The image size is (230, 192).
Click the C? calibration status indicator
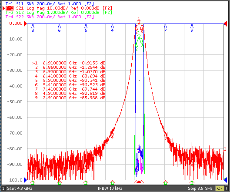point(220,188)
